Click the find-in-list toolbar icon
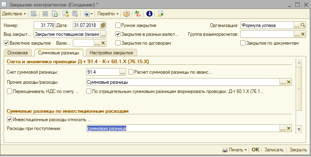This screenshot has height=157, width=311. 34,14
